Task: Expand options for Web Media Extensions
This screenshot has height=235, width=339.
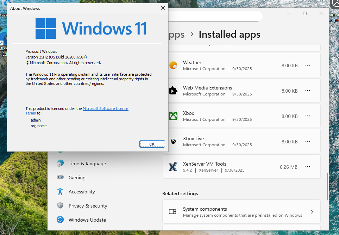Action: tap(308, 91)
